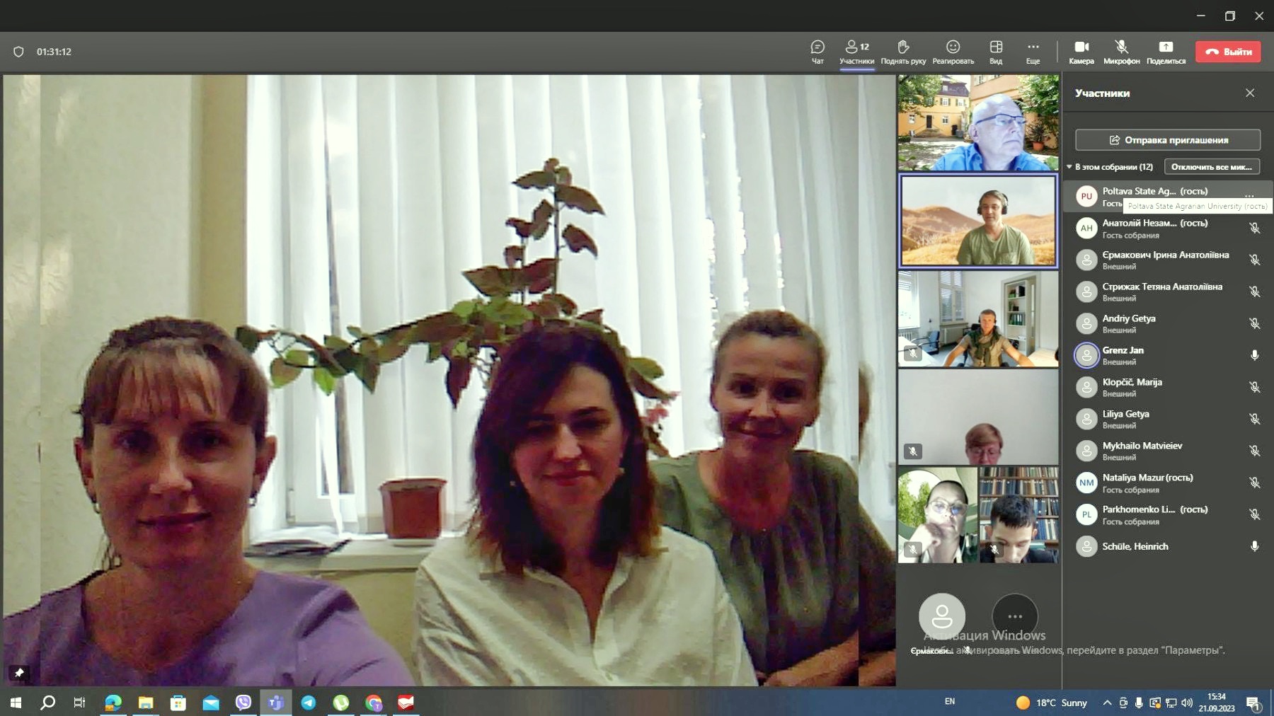Open the overflow participants circle button
The image size is (1274, 716).
click(1014, 617)
